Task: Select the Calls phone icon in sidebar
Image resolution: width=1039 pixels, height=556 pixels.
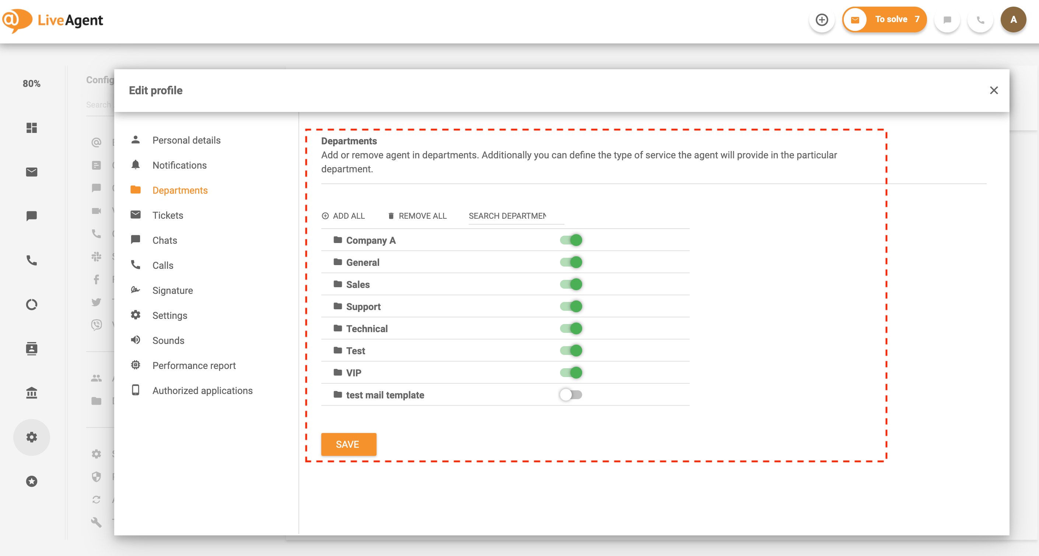Action: click(x=31, y=260)
